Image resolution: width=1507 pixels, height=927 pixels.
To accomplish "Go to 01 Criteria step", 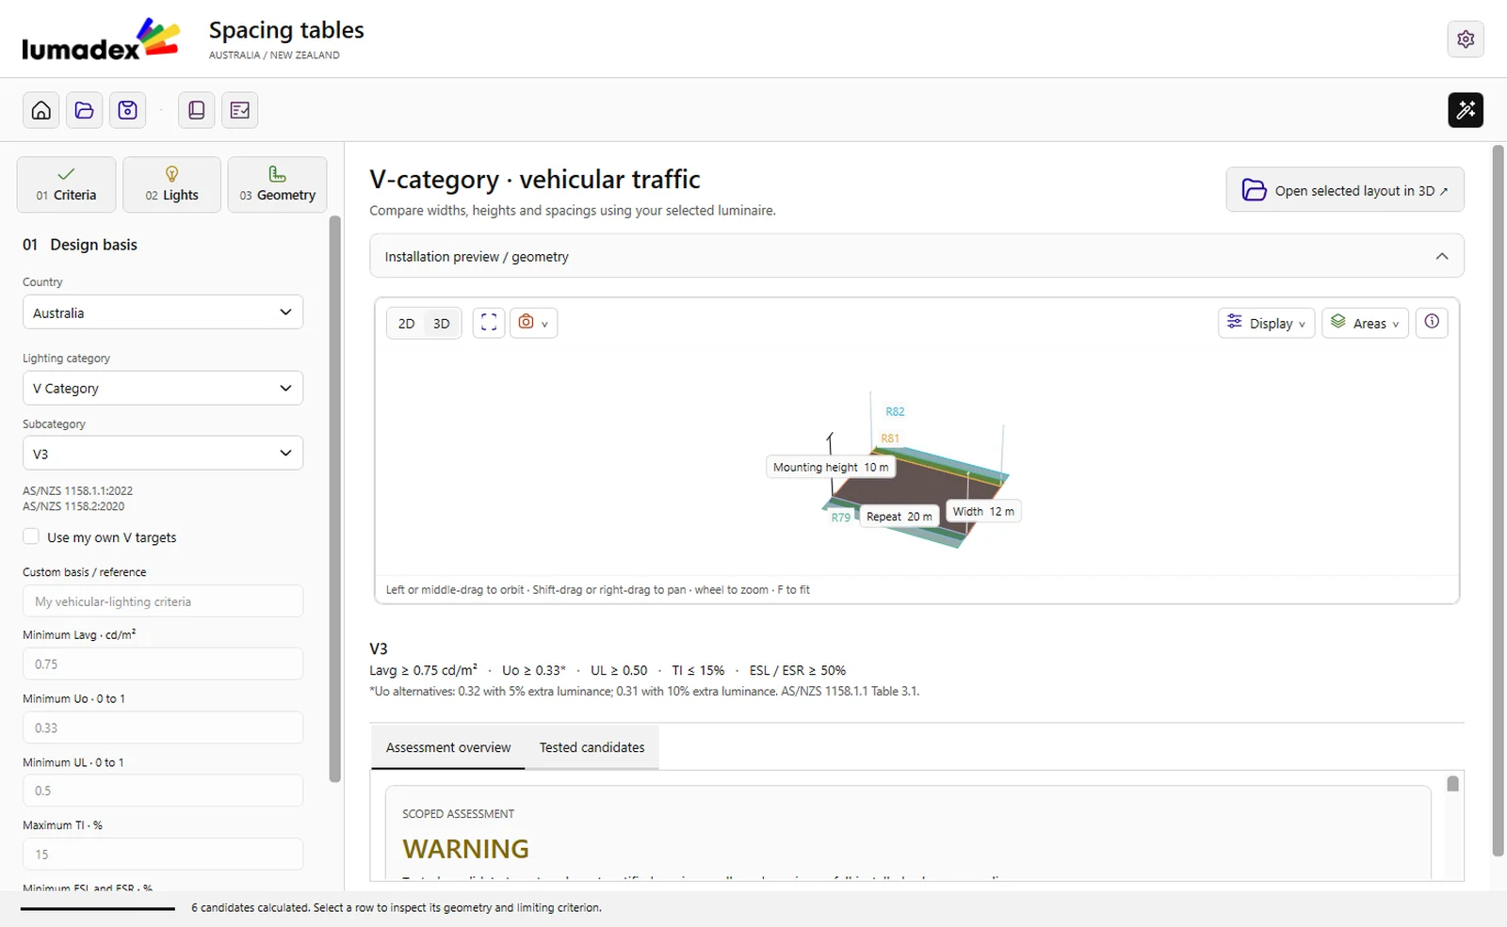I will [x=66, y=184].
